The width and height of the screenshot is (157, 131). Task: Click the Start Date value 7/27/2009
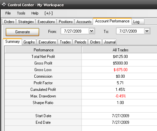(120, 116)
